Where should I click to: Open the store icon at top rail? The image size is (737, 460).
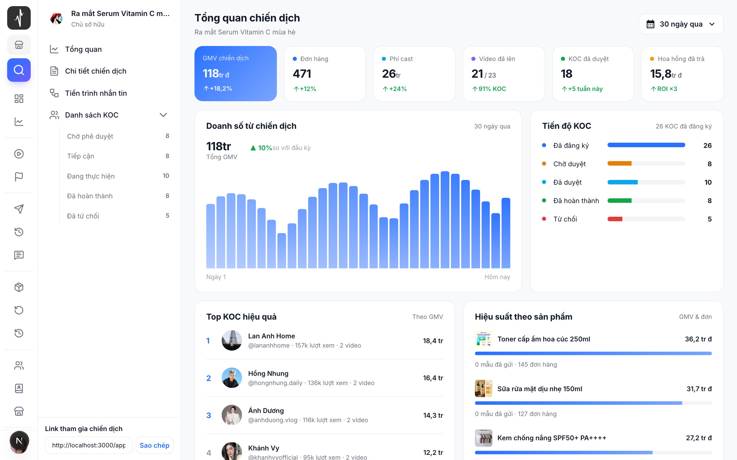coord(19,45)
